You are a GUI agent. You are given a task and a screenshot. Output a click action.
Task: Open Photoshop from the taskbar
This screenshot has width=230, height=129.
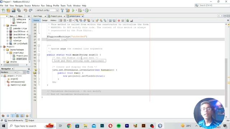click(x=102, y=126)
